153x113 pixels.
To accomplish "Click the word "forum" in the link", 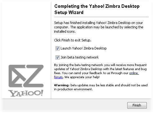I will [58, 77].
